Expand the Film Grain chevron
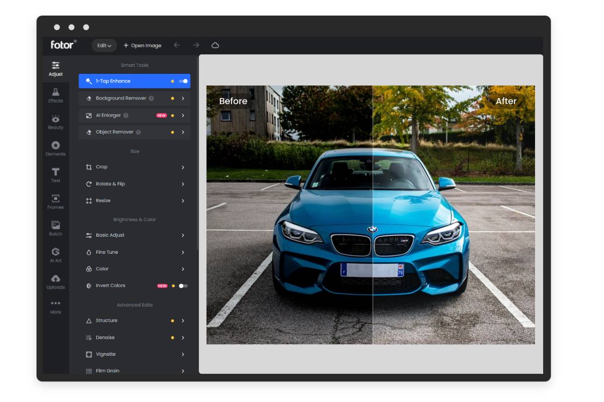Viewport: 604px width, 402px height. coord(183,371)
